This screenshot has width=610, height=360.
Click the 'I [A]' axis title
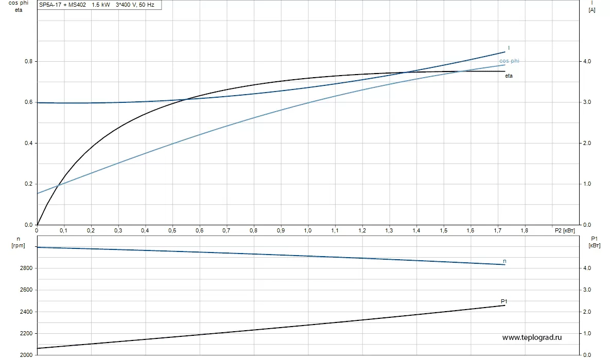591,6
